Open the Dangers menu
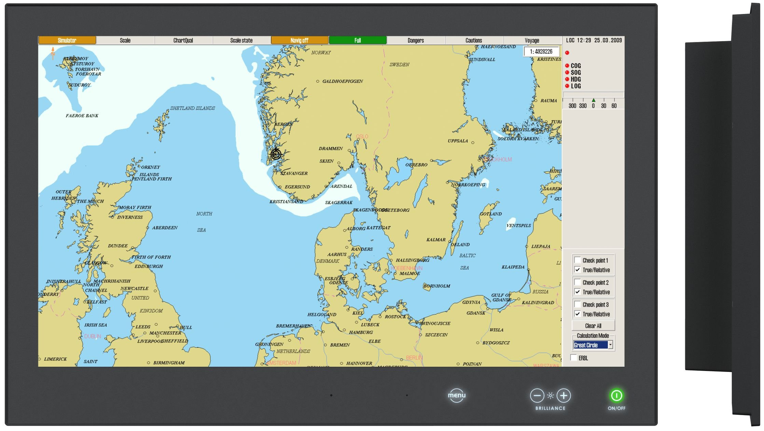764x431 pixels. point(416,40)
